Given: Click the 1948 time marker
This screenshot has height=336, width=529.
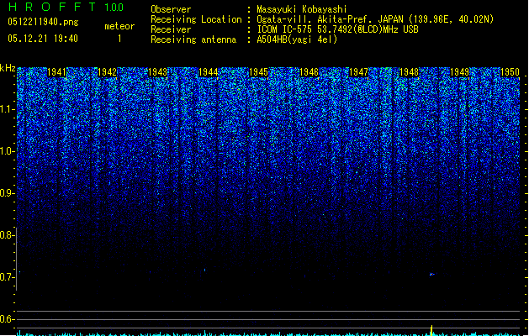Looking at the screenshot, I should (x=409, y=72).
